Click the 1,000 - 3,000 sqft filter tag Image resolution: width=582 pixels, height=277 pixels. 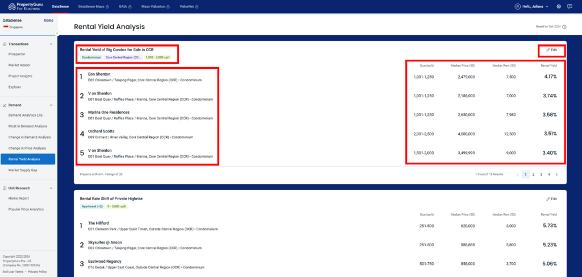pyautogui.click(x=158, y=57)
